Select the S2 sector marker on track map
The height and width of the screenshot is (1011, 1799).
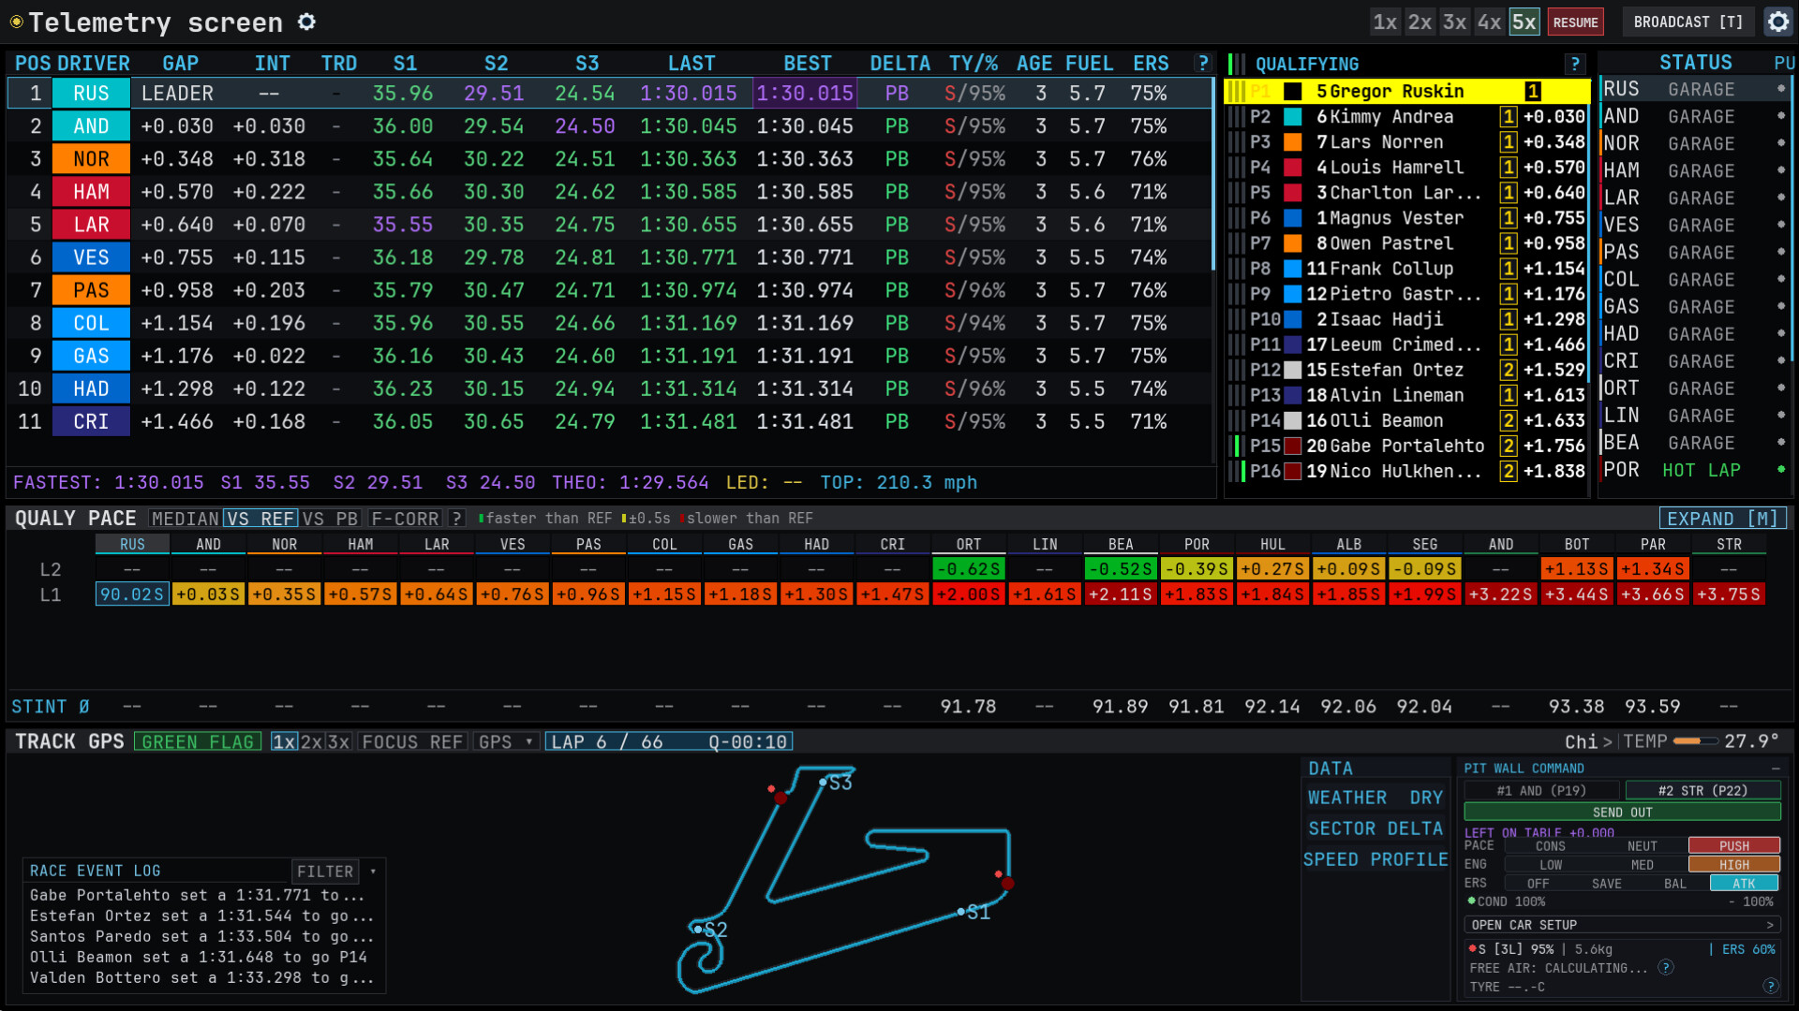pyautogui.click(x=698, y=929)
